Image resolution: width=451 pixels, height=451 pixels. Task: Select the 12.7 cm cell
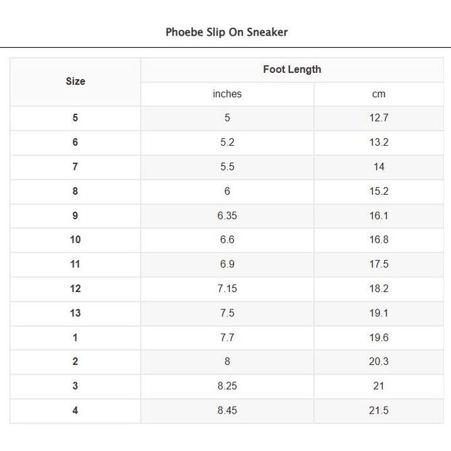click(x=378, y=118)
